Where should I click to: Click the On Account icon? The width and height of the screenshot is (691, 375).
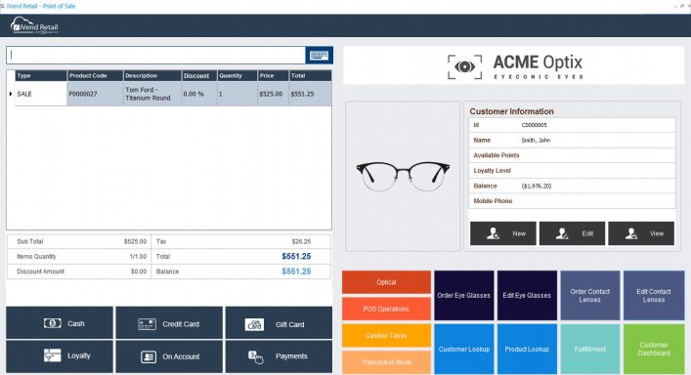[x=149, y=356]
